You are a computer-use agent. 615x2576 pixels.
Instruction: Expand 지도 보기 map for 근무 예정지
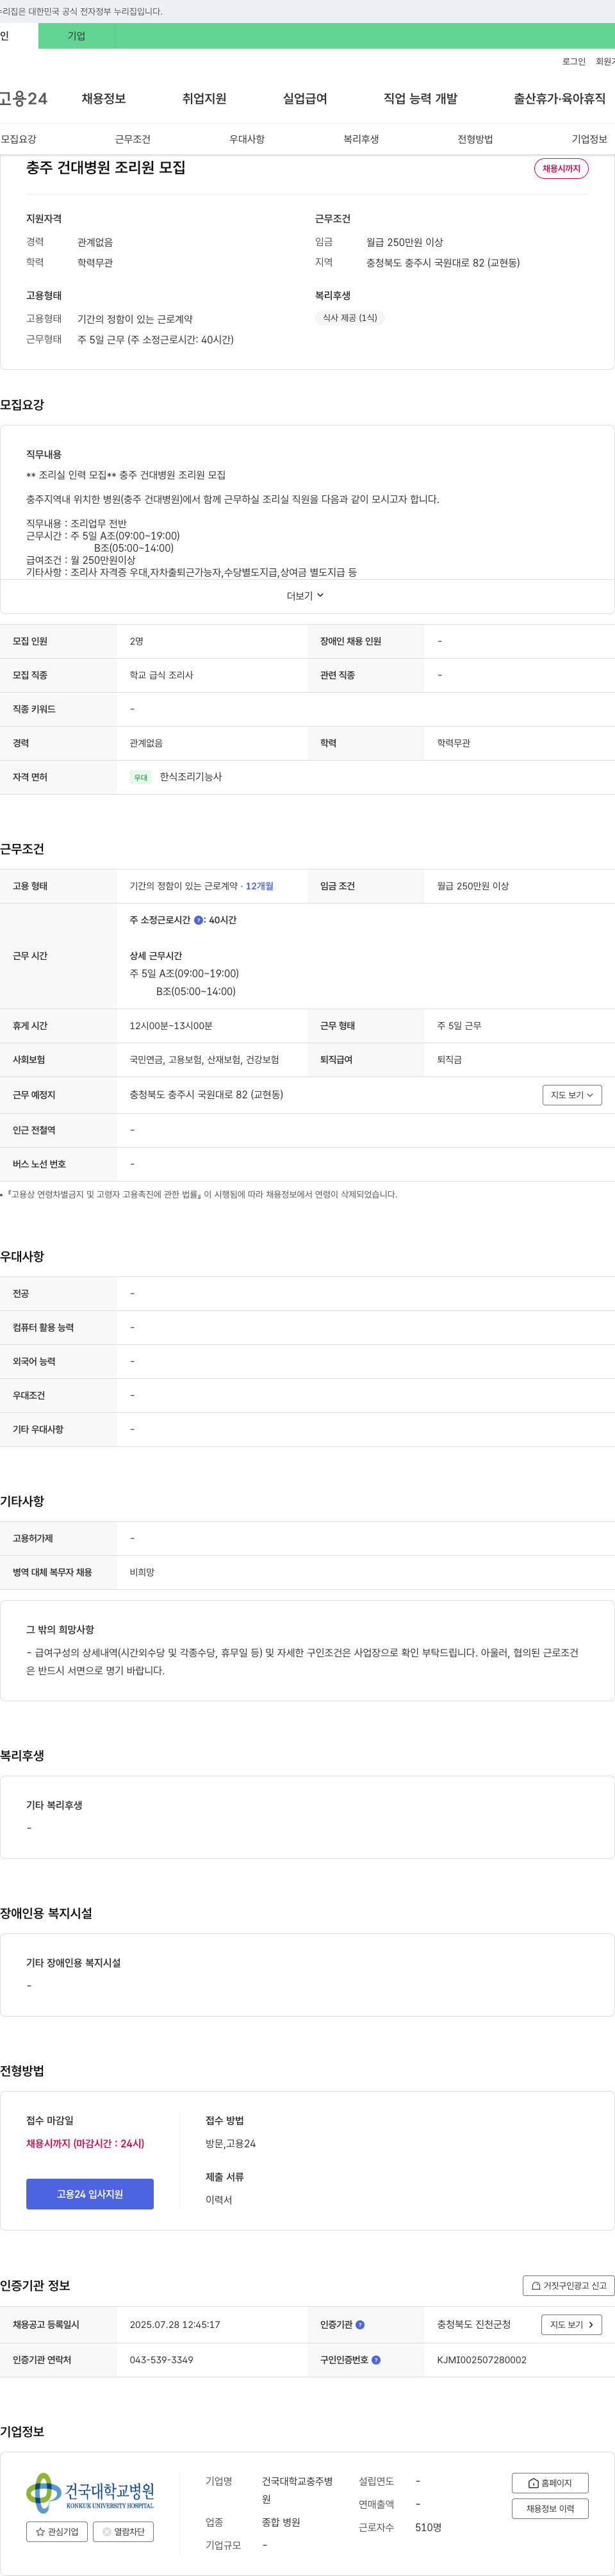(572, 1095)
